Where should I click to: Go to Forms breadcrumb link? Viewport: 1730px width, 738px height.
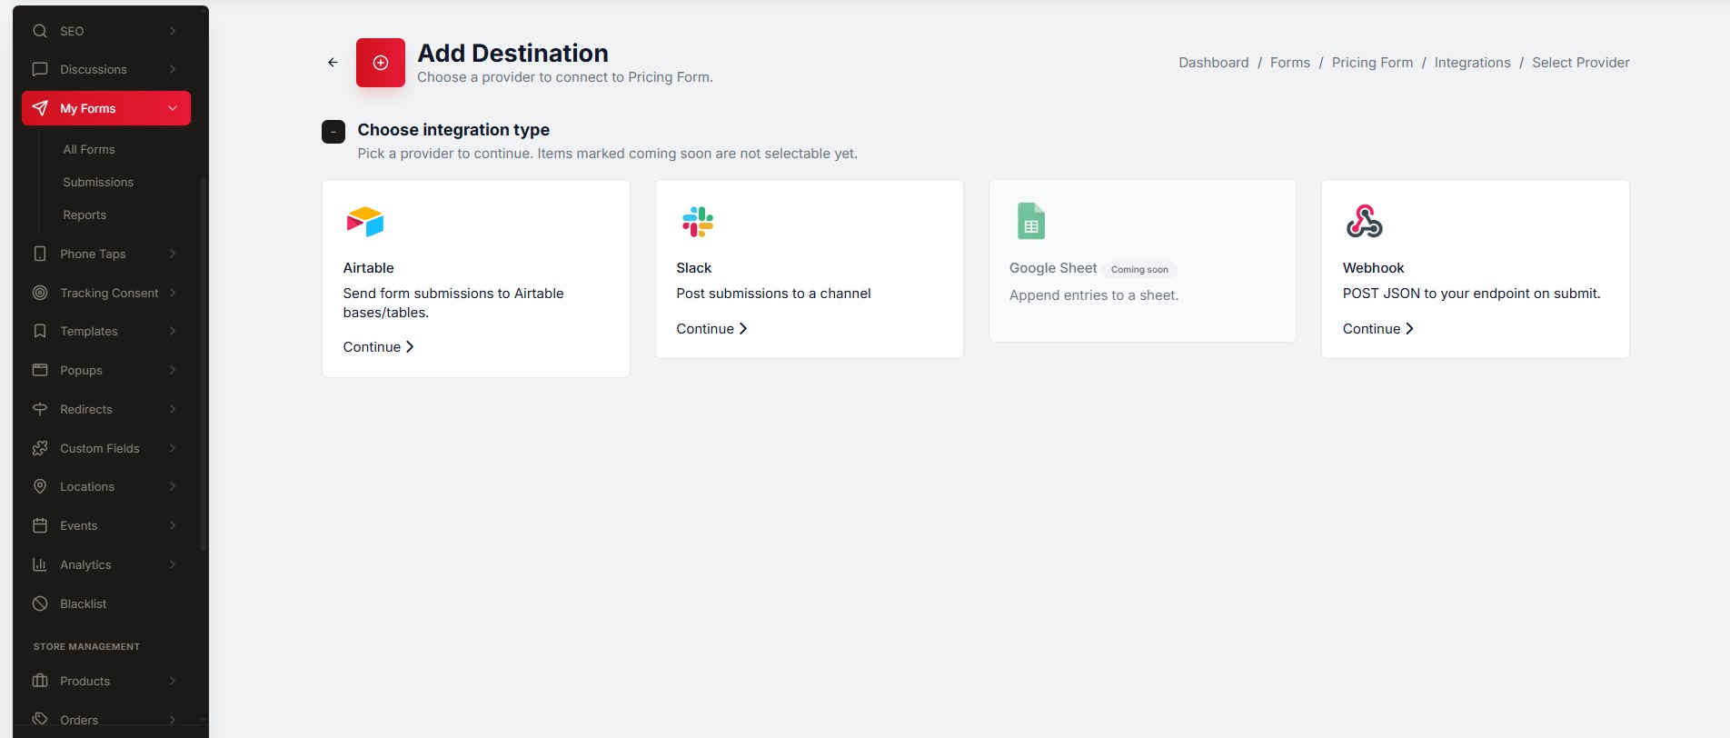coord(1290,63)
